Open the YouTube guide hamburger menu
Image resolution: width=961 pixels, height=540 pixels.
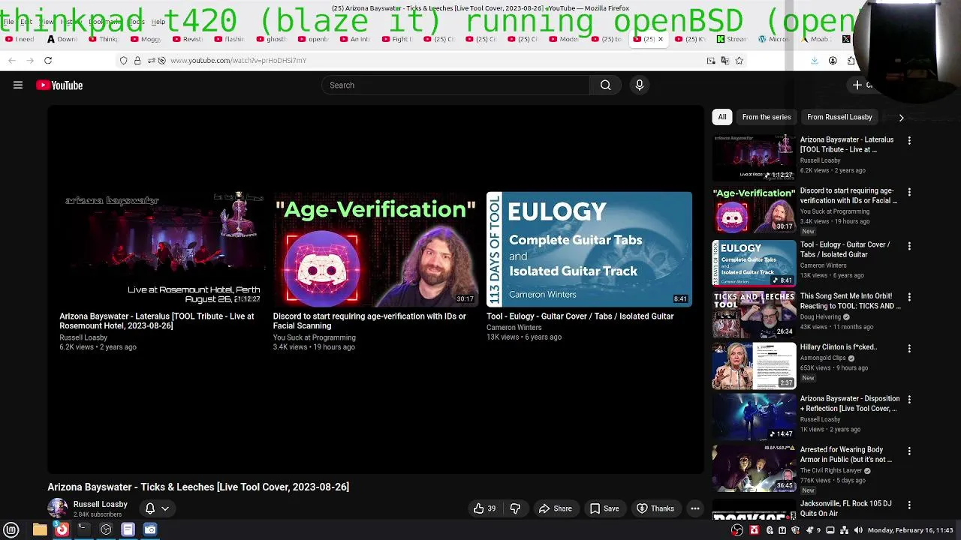pyautogui.click(x=18, y=85)
